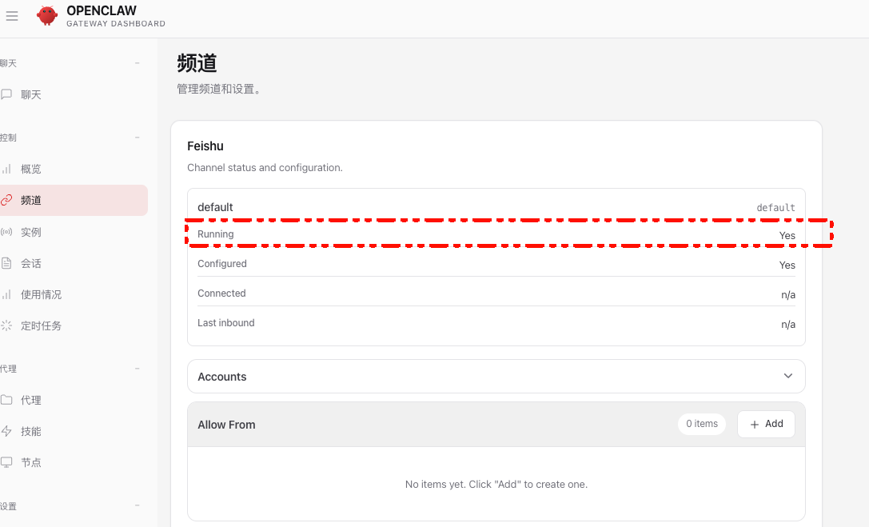
Task: Click the OpenClaw logo
Action: click(x=46, y=15)
